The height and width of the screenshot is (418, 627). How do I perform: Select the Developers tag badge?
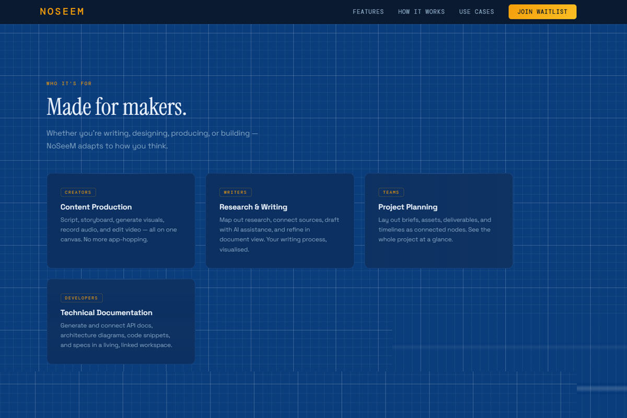point(82,298)
